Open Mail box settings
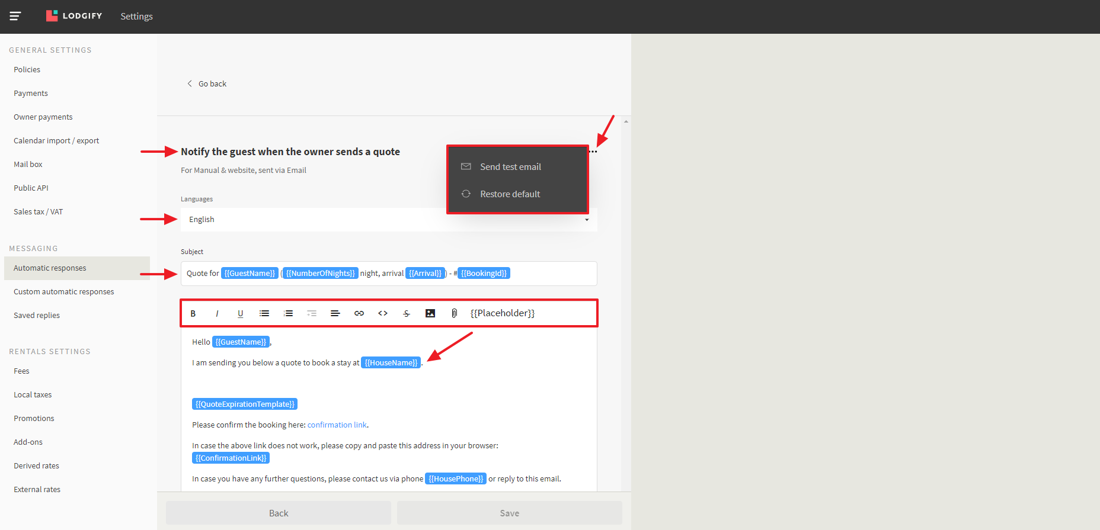Image resolution: width=1100 pixels, height=530 pixels. (x=28, y=164)
